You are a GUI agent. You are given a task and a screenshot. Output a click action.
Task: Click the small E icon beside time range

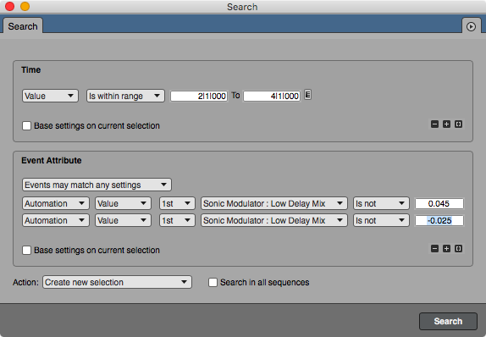(307, 95)
